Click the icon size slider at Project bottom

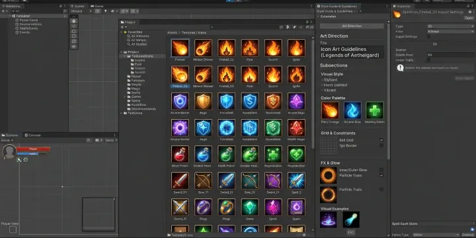(303, 235)
